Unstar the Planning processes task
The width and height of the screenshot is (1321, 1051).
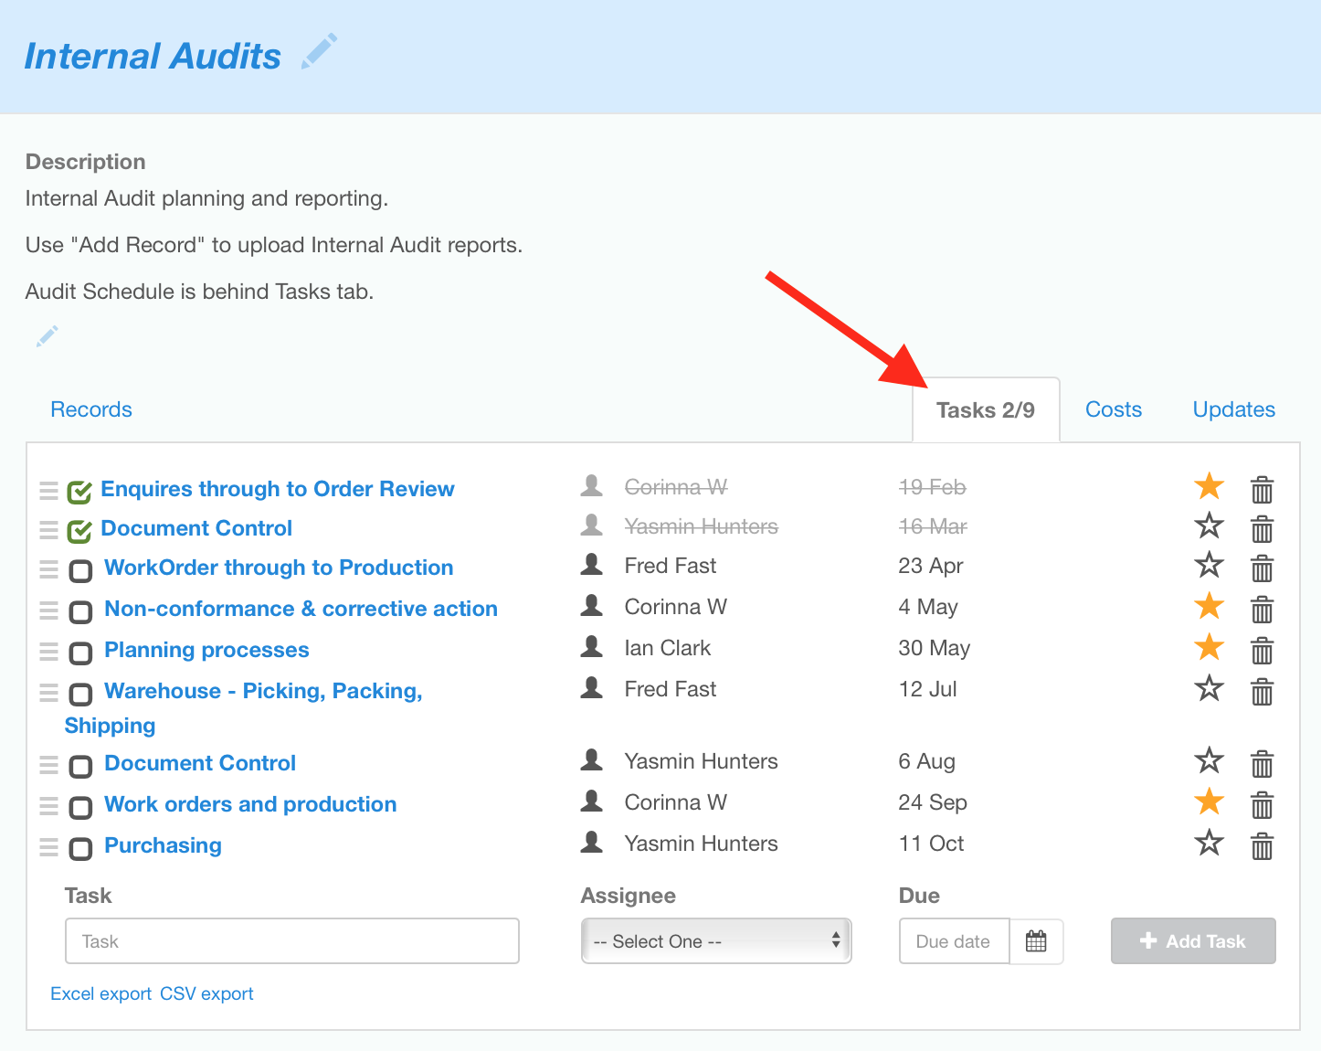pos(1209,646)
